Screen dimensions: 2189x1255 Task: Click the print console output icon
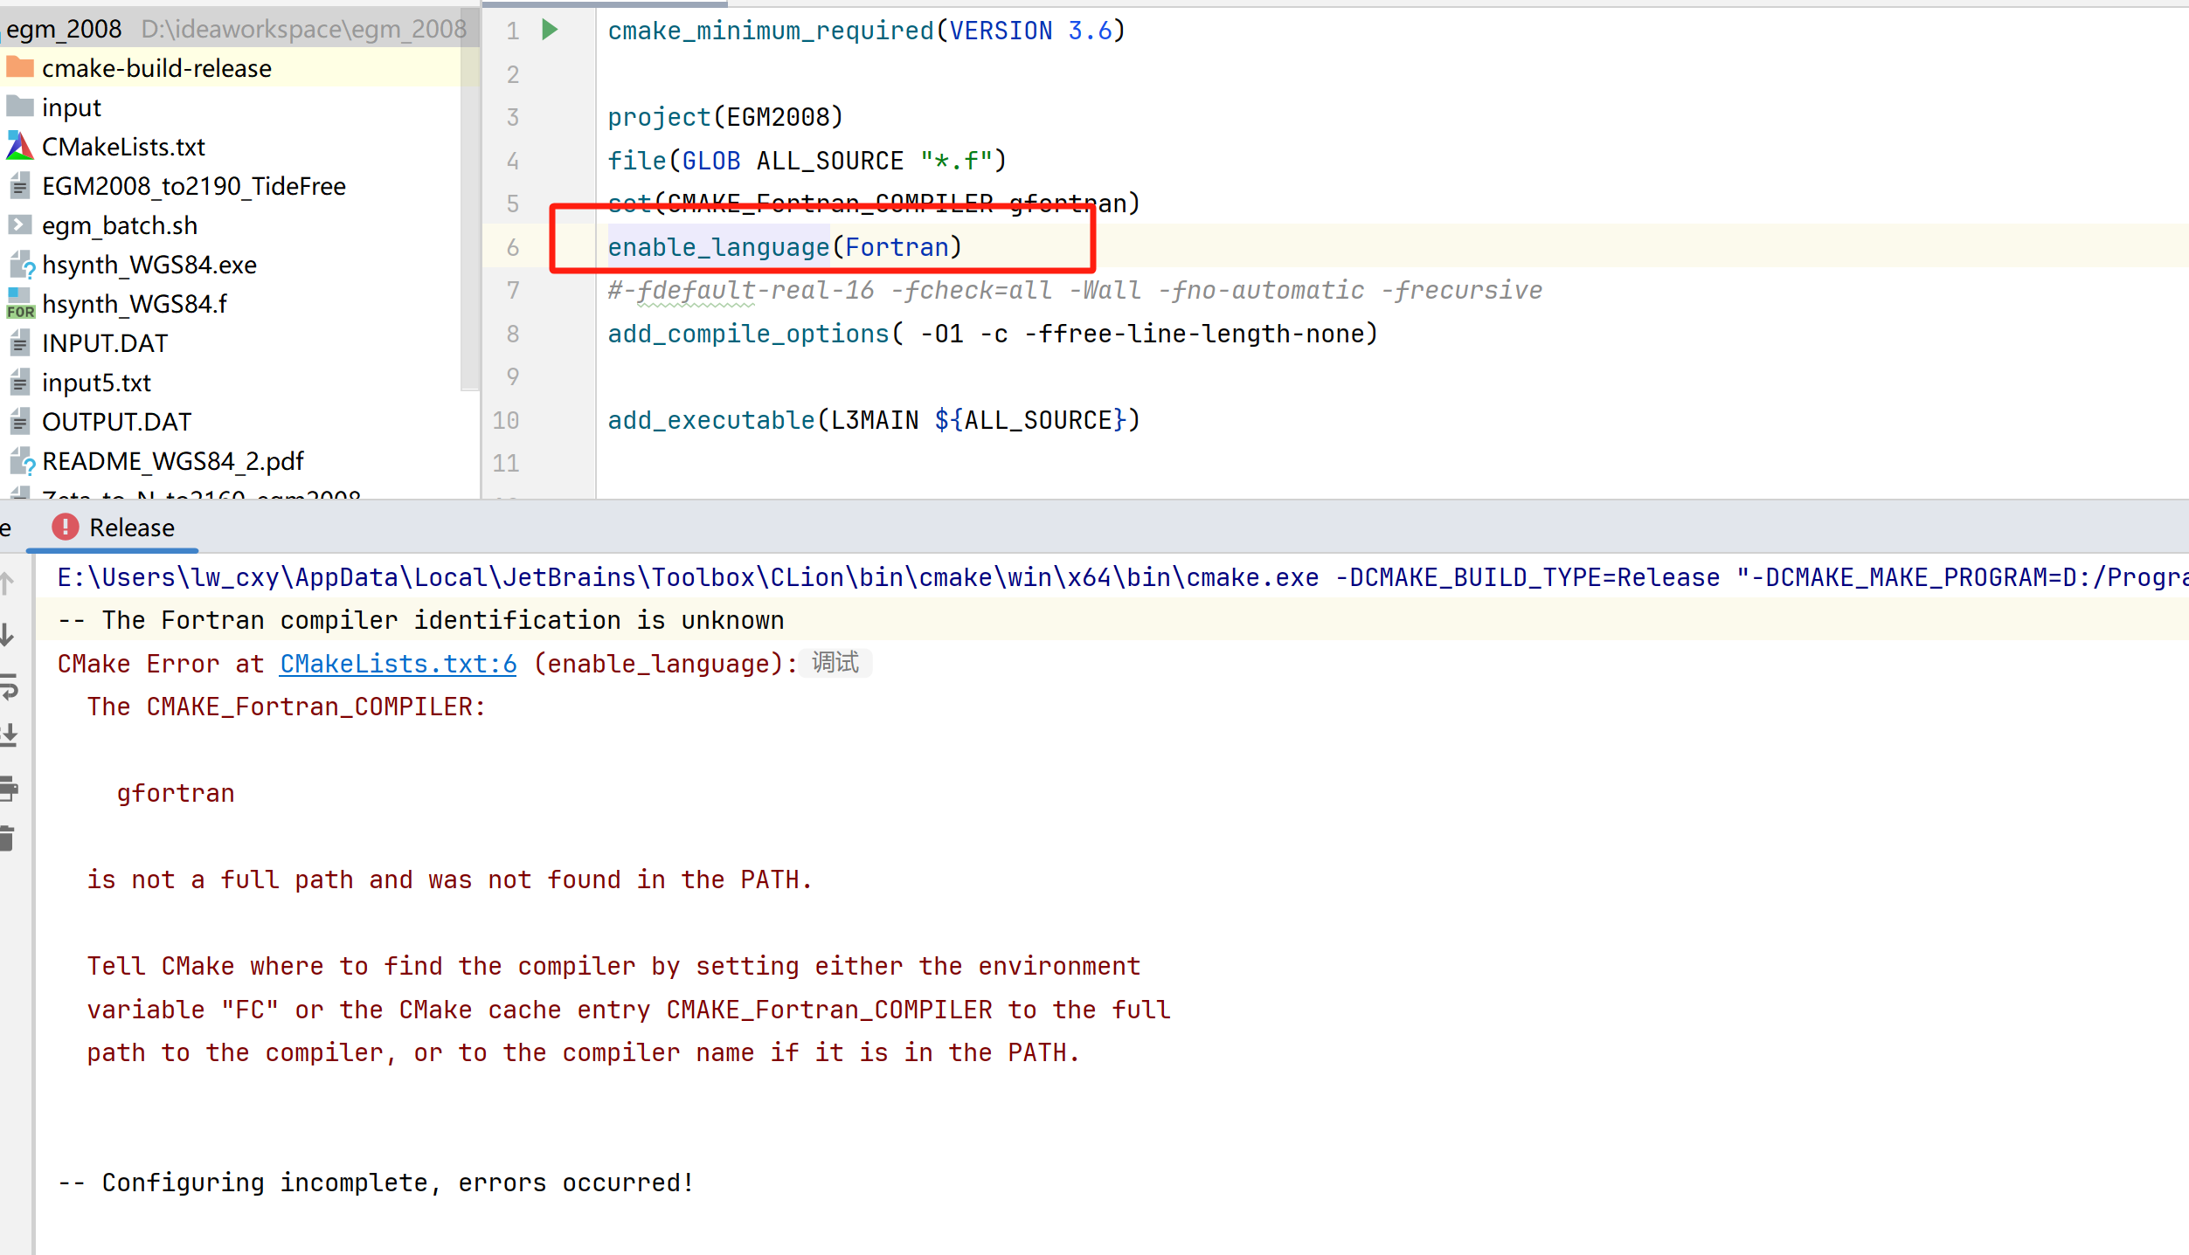[9, 788]
